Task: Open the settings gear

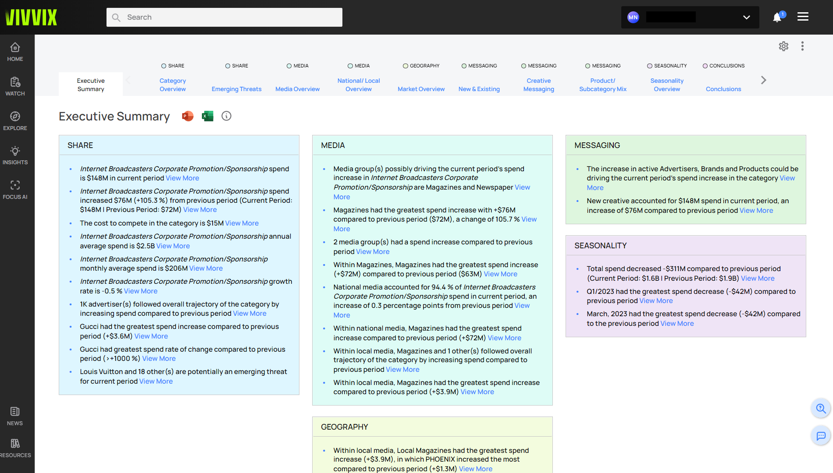Action: click(x=783, y=46)
